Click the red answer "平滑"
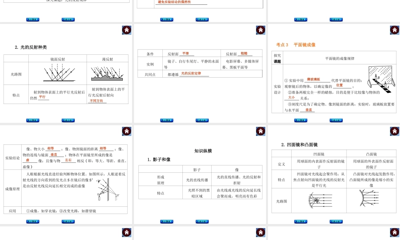 click(186, 54)
